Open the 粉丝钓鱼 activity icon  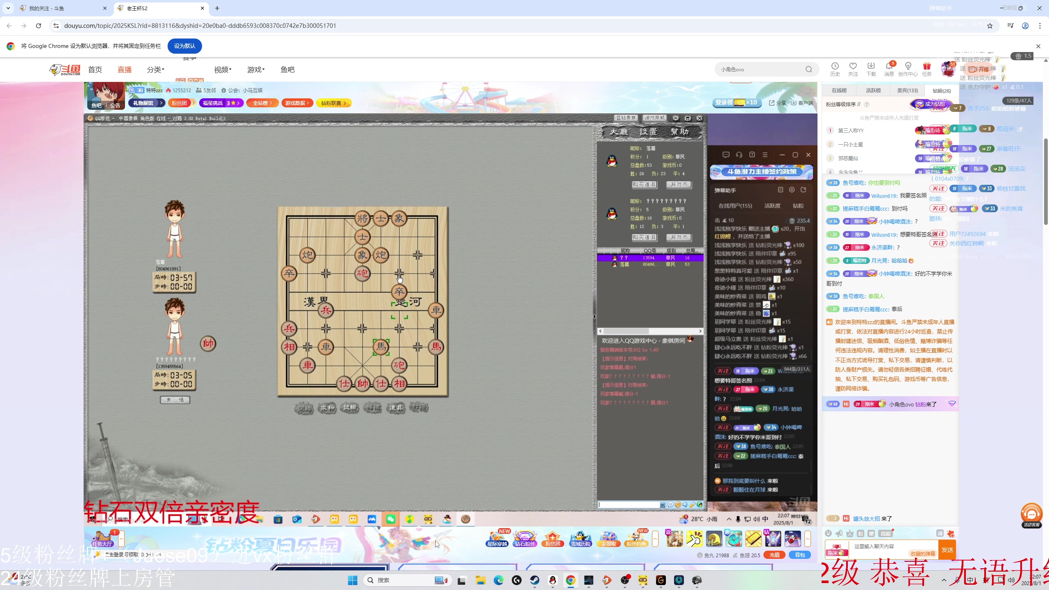coord(636,538)
